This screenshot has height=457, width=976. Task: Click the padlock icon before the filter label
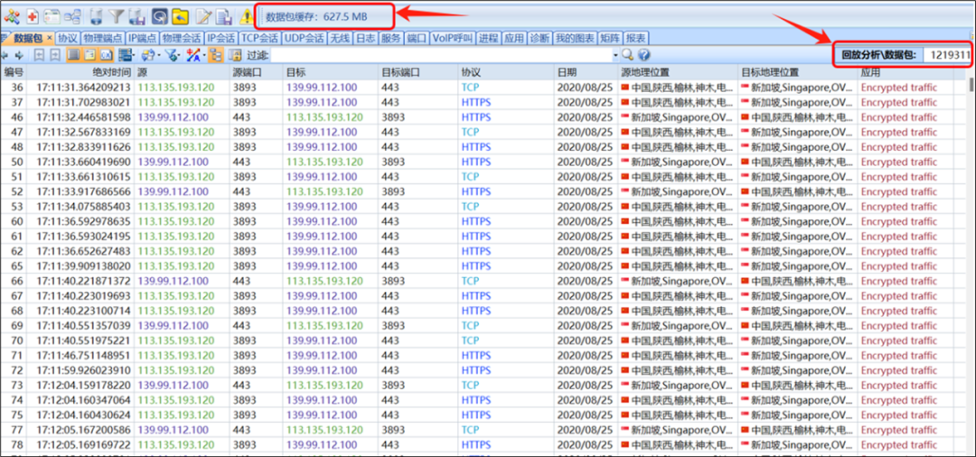234,55
